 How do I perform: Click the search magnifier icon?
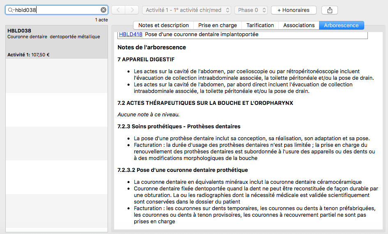[x=11, y=10]
